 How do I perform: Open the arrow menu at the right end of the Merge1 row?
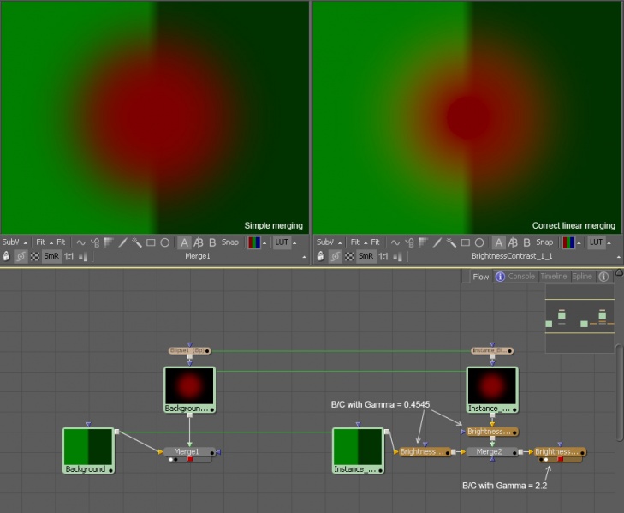(305, 257)
